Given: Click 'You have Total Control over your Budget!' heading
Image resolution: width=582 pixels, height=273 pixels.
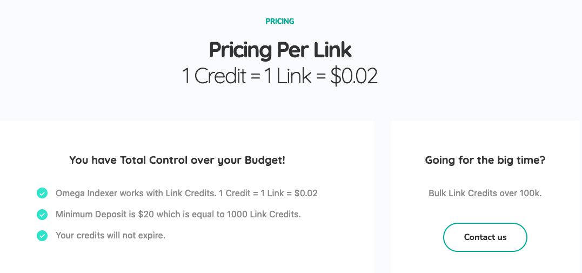Looking at the screenshot, I should point(177,160).
